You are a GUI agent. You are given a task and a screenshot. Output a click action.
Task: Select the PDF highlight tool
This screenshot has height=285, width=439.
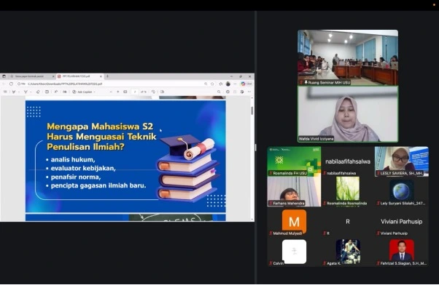pyautogui.click(x=14, y=92)
